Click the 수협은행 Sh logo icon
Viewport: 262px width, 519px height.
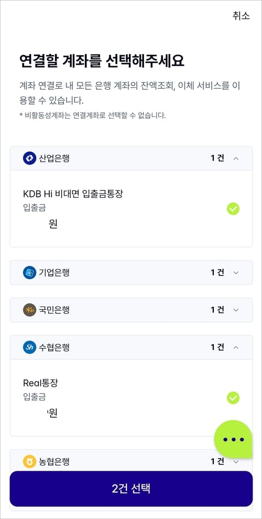point(29,347)
